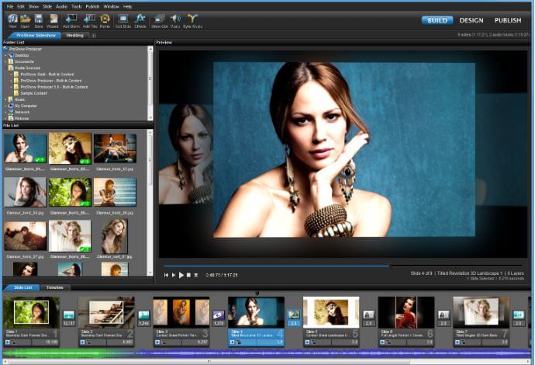Select the Glamour_horiz_03.jpg thumbnail
The image size is (535, 365).
115,148
